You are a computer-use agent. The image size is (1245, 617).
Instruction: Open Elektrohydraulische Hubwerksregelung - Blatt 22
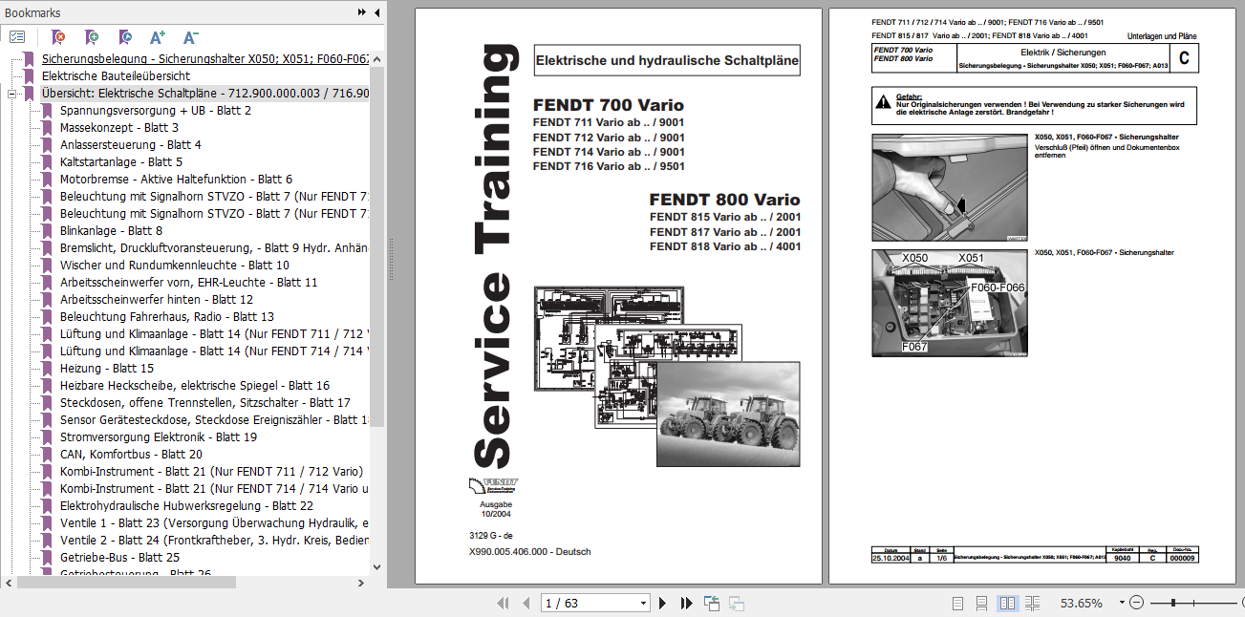[x=186, y=506]
